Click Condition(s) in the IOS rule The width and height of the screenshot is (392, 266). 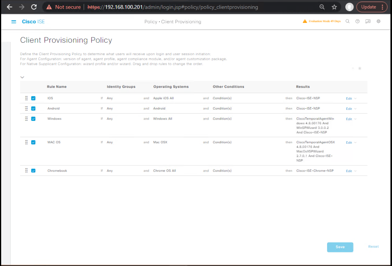tap(222, 98)
